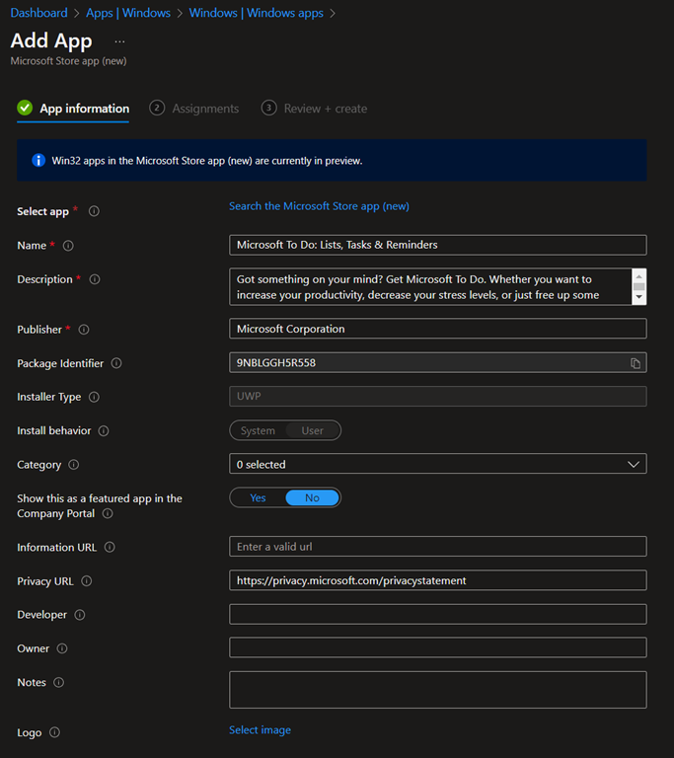The height and width of the screenshot is (758, 674).
Task: Choose User install behavior
Action: click(x=312, y=431)
